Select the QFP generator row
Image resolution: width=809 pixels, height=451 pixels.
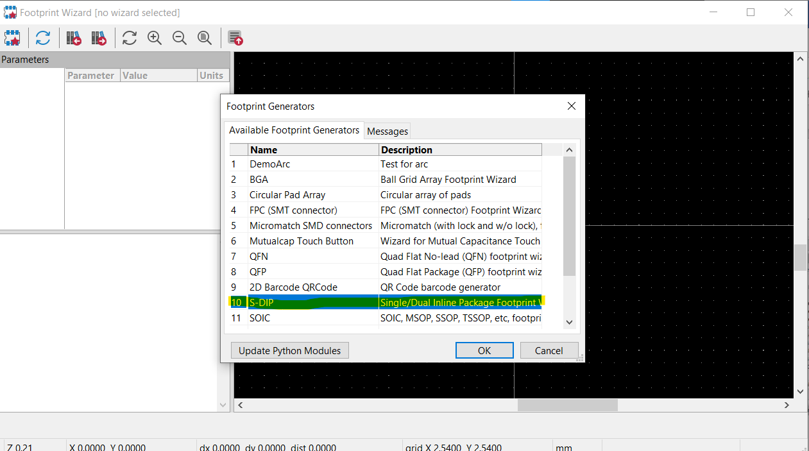coord(386,271)
